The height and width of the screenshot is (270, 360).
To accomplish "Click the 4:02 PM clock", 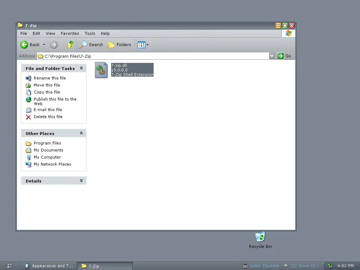I will [x=345, y=266].
